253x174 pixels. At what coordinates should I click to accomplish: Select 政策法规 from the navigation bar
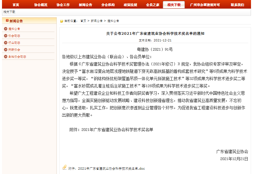click(x=130, y=5)
